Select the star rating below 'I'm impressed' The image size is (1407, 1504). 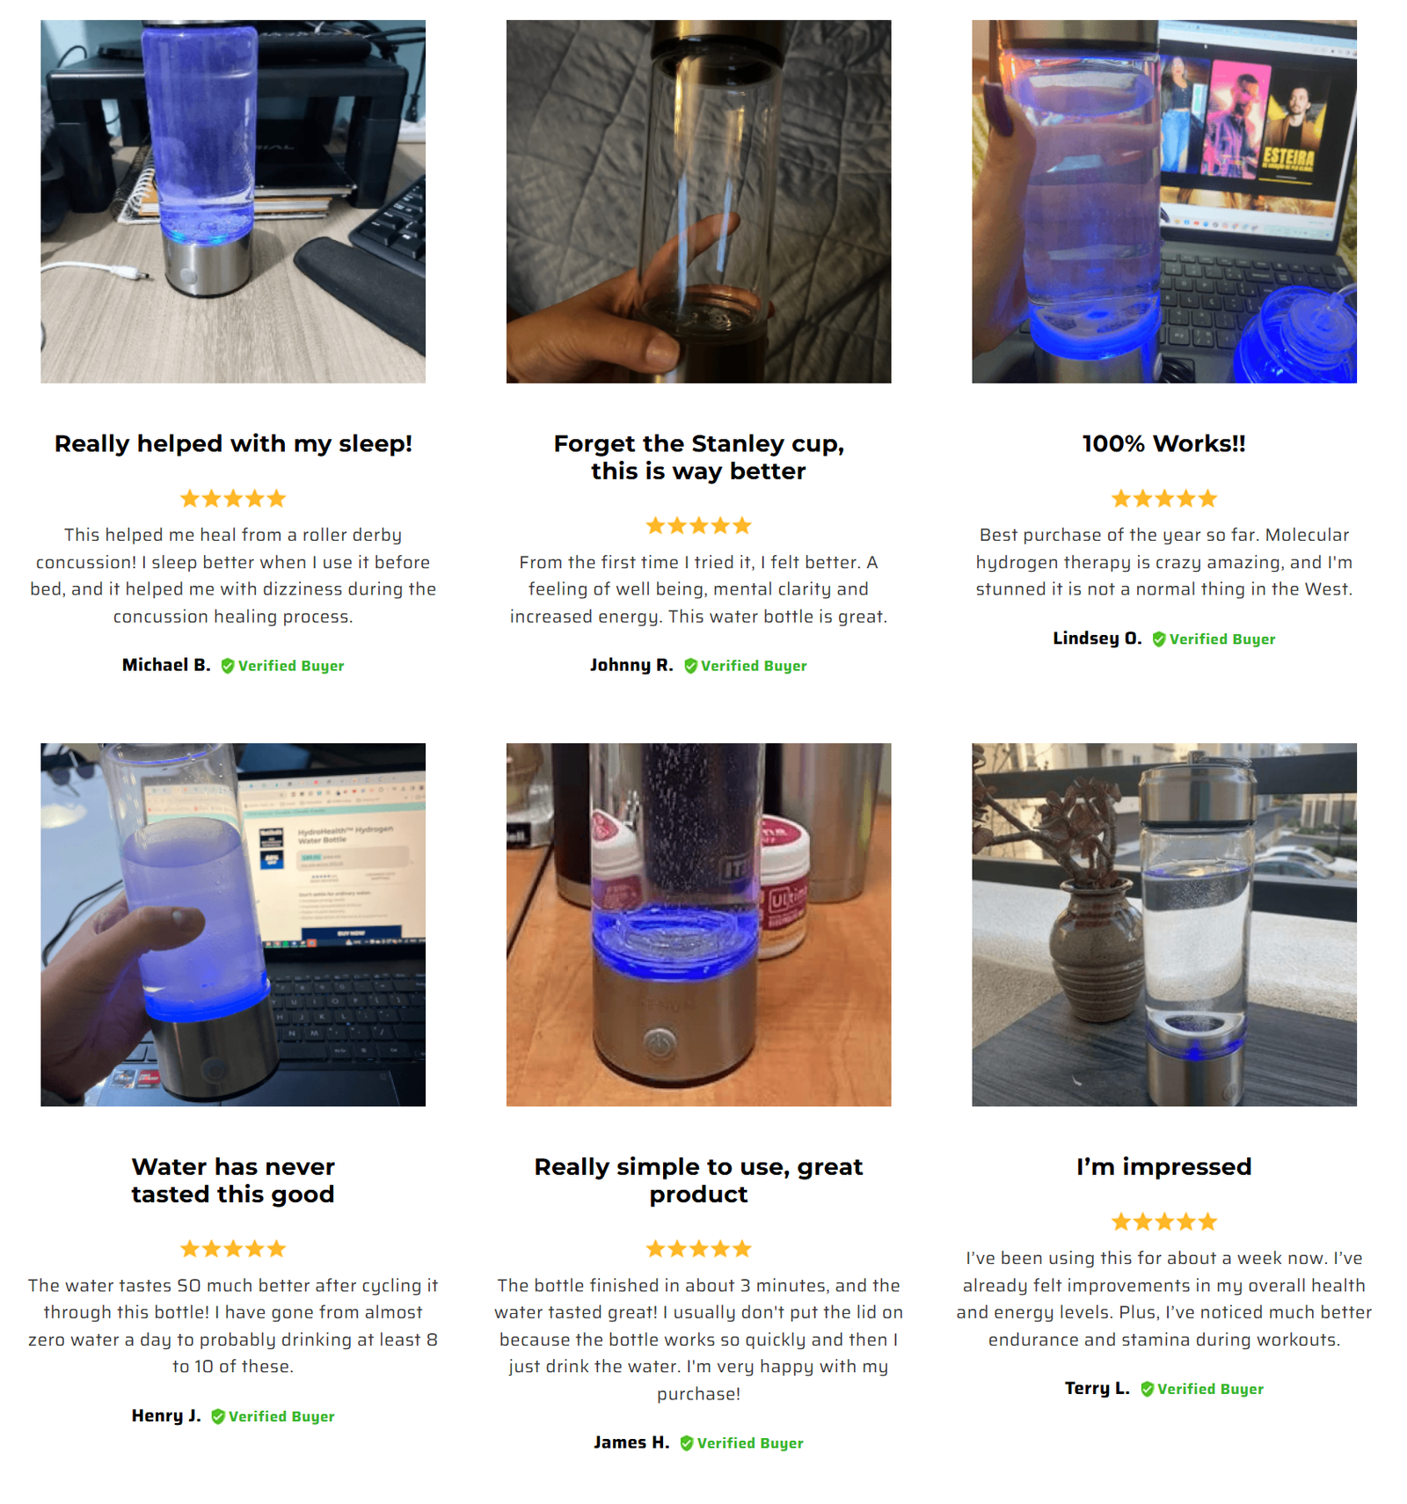[x=1164, y=1222]
